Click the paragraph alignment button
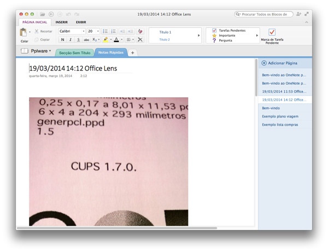The height and width of the screenshot is (252, 328). coord(128,39)
